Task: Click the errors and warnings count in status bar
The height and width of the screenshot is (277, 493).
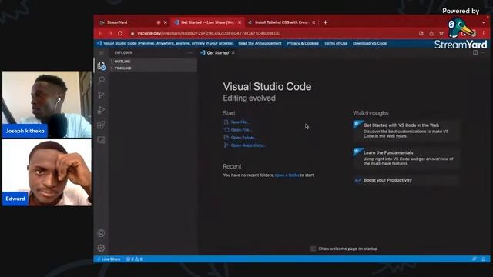Action: click(134, 259)
